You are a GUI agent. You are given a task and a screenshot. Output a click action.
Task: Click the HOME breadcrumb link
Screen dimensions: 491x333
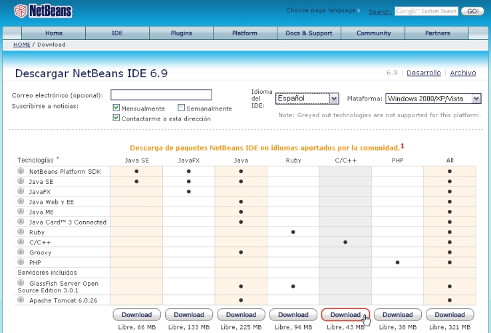[21, 45]
